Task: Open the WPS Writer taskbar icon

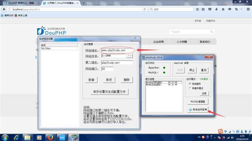Action: [x=62, y=137]
